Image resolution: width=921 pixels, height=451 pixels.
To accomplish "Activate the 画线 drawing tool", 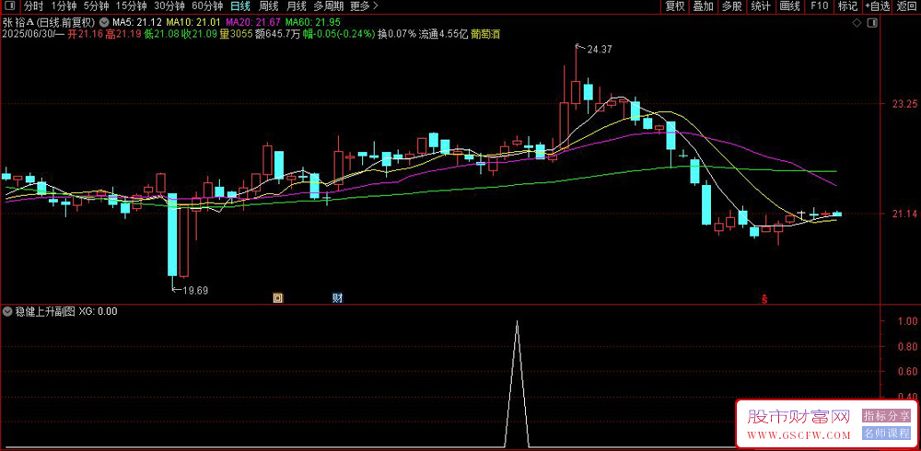I will click(789, 7).
